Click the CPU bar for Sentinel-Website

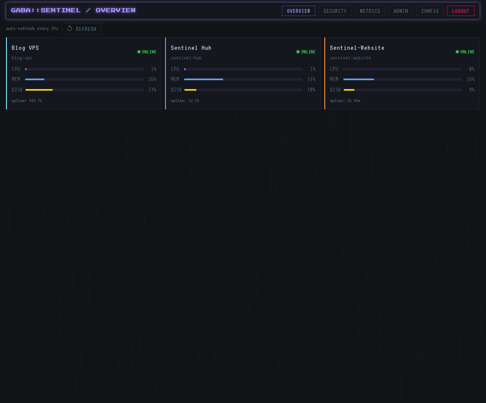coord(402,69)
